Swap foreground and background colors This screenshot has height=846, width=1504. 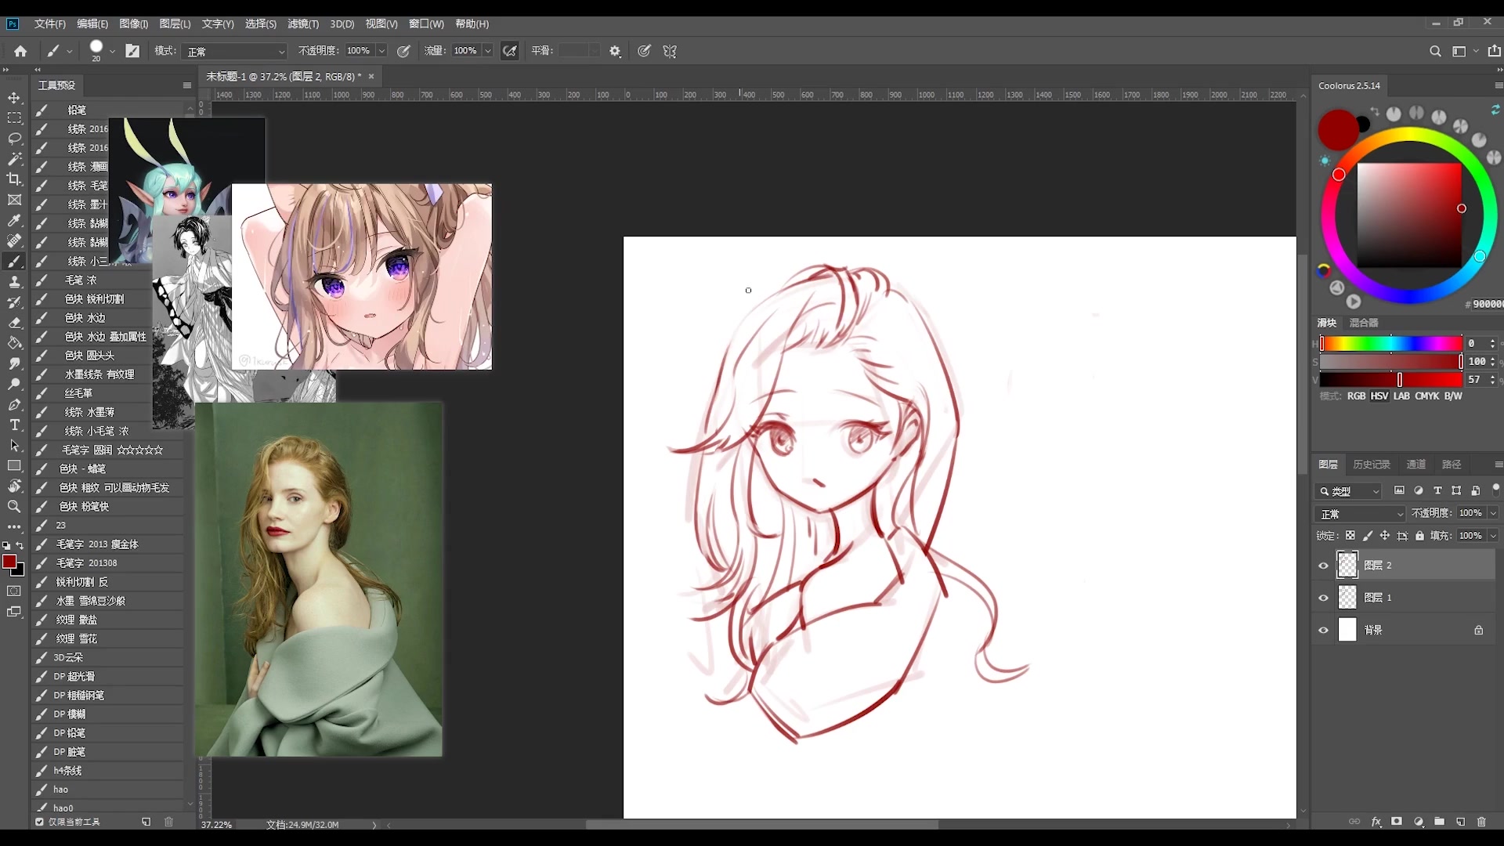pos(20,545)
